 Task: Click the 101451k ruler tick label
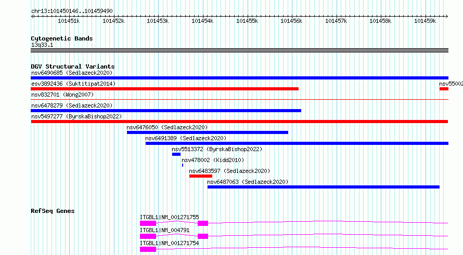coord(69,21)
